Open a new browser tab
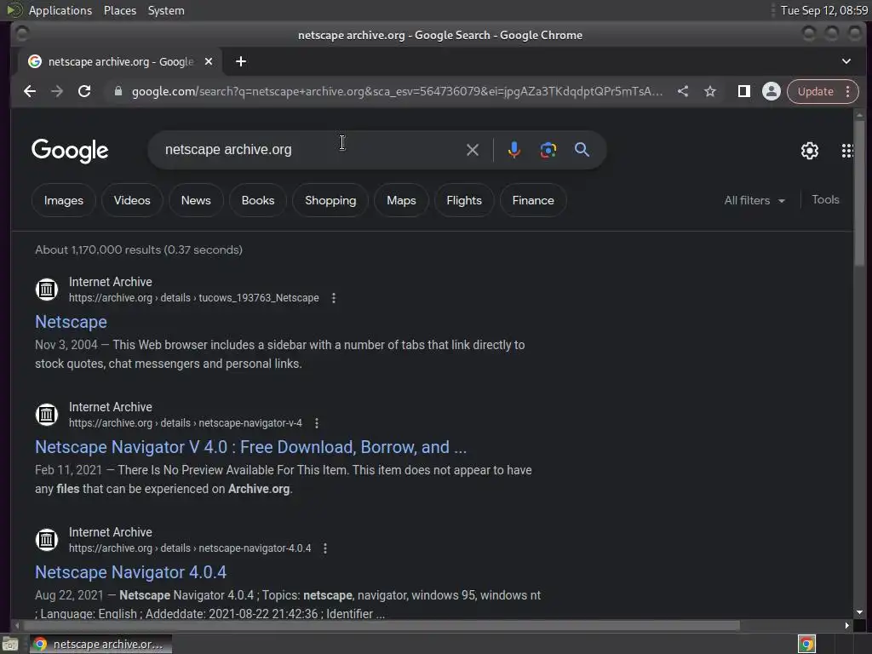872x654 pixels. pos(241,61)
